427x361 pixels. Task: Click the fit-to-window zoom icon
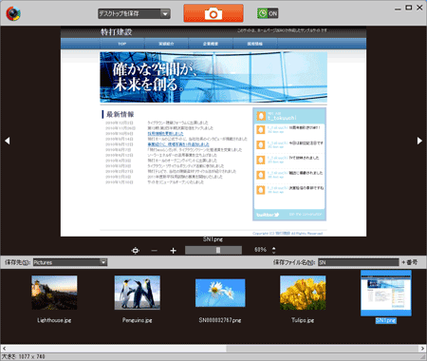136,251
